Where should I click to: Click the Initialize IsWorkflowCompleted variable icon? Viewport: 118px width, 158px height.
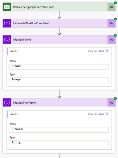7,23
